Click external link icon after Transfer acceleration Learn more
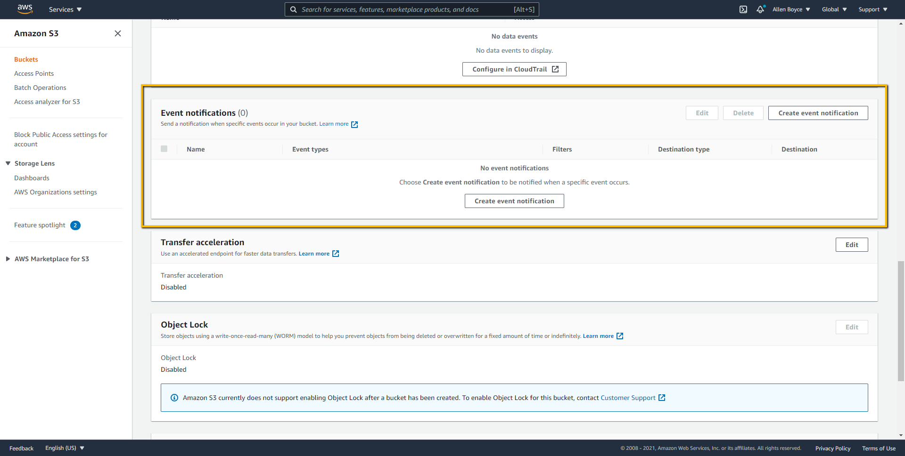 [x=336, y=254]
